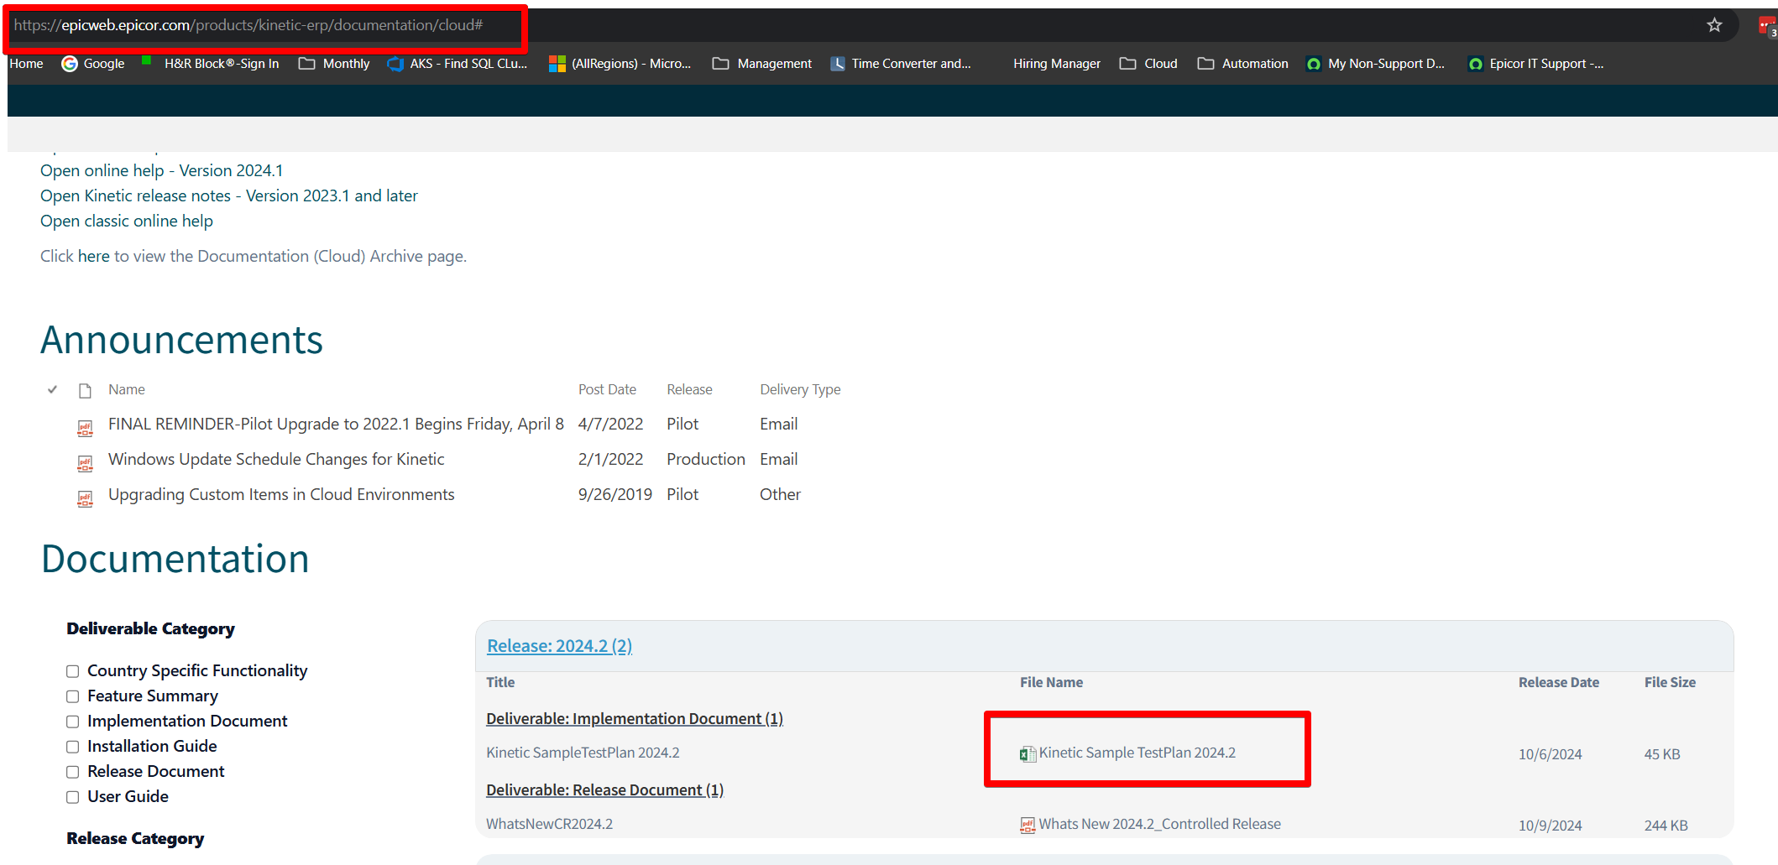Open the Hiring Manager bookmark
The height and width of the screenshot is (865, 1778).
point(1057,64)
